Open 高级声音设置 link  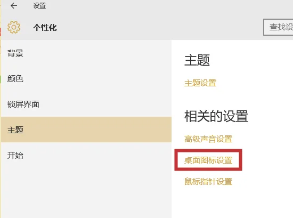pyautogui.click(x=208, y=139)
